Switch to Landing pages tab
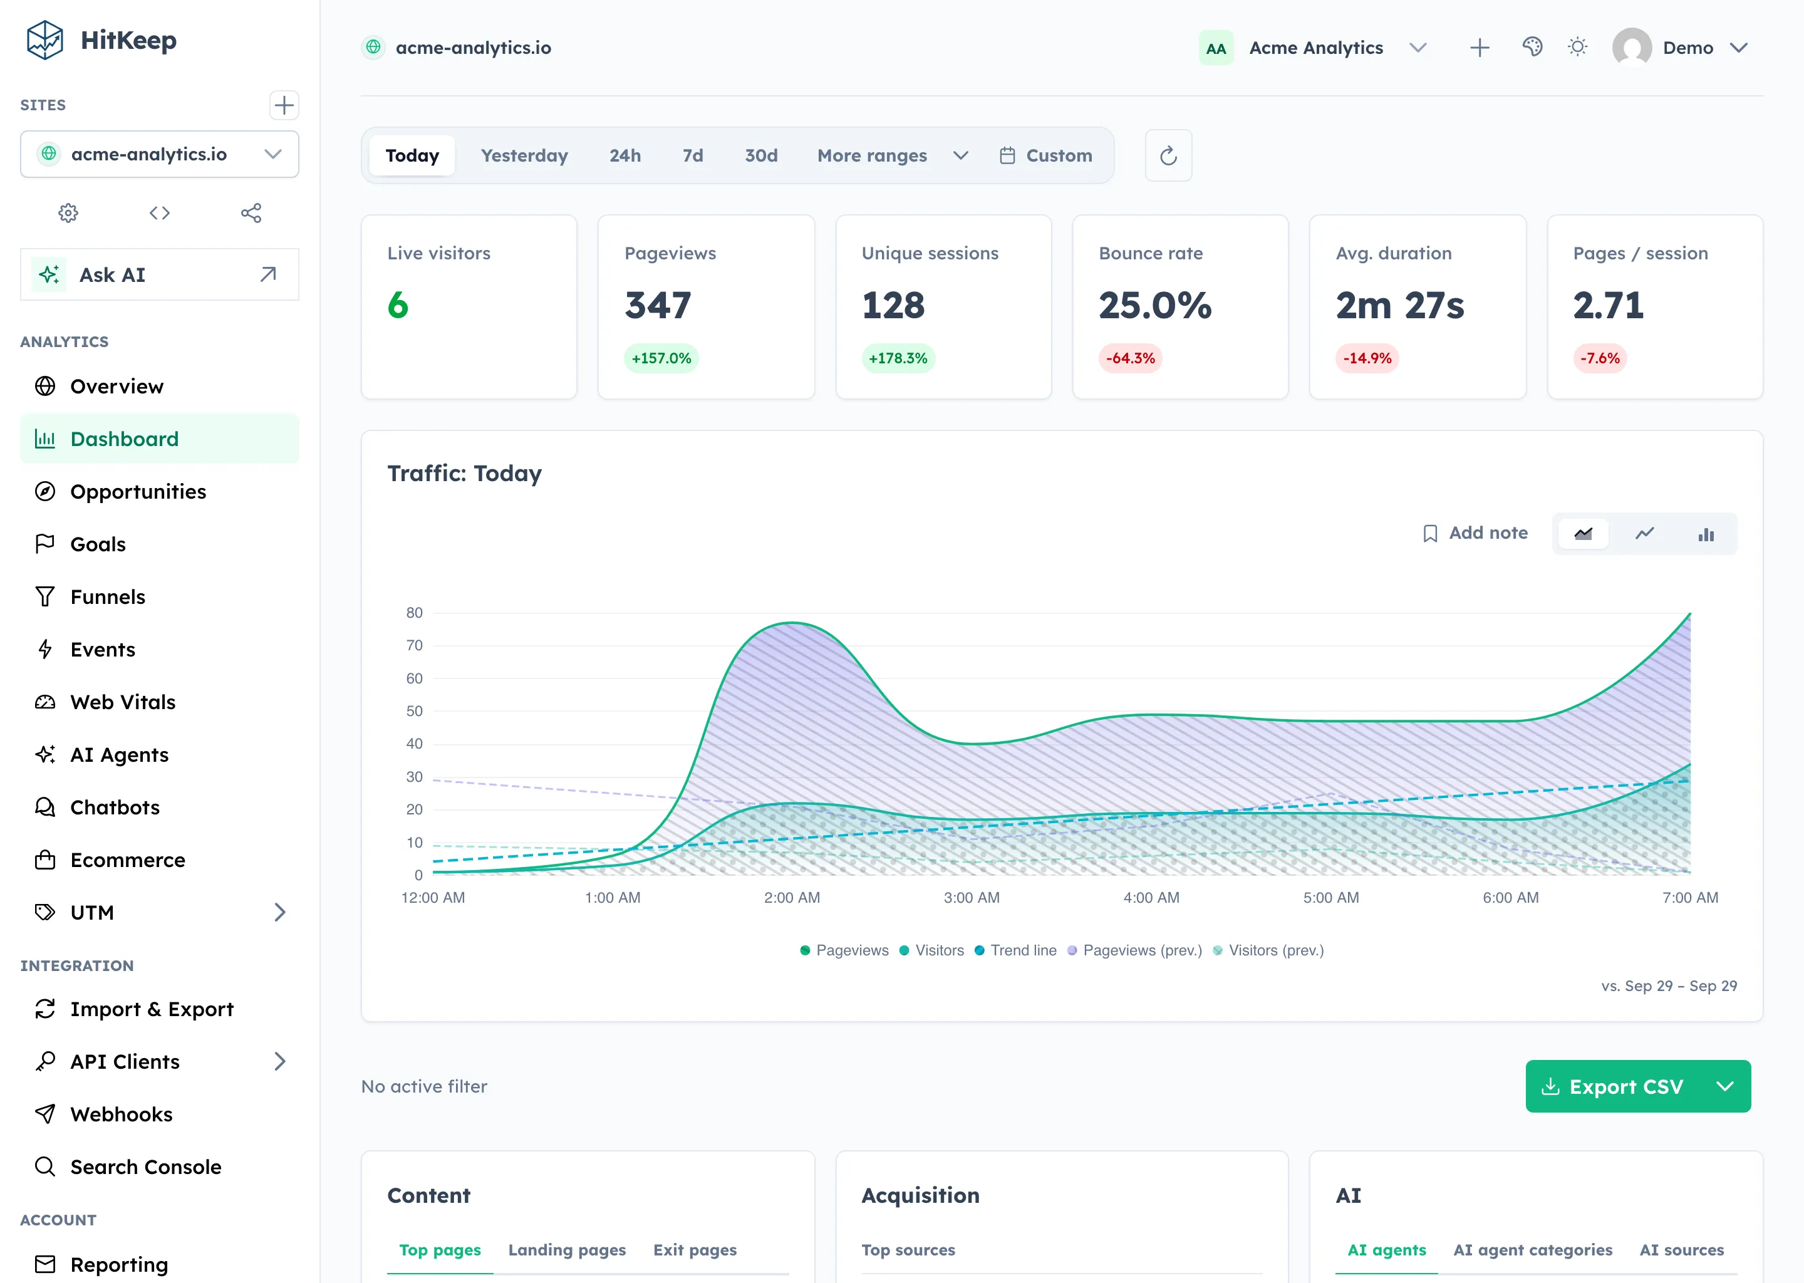The height and width of the screenshot is (1283, 1804). tap(566, 1250)
